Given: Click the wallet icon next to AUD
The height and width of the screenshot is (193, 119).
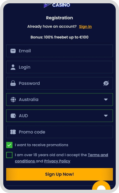Looking at the screenshot, I should (13, 116).
